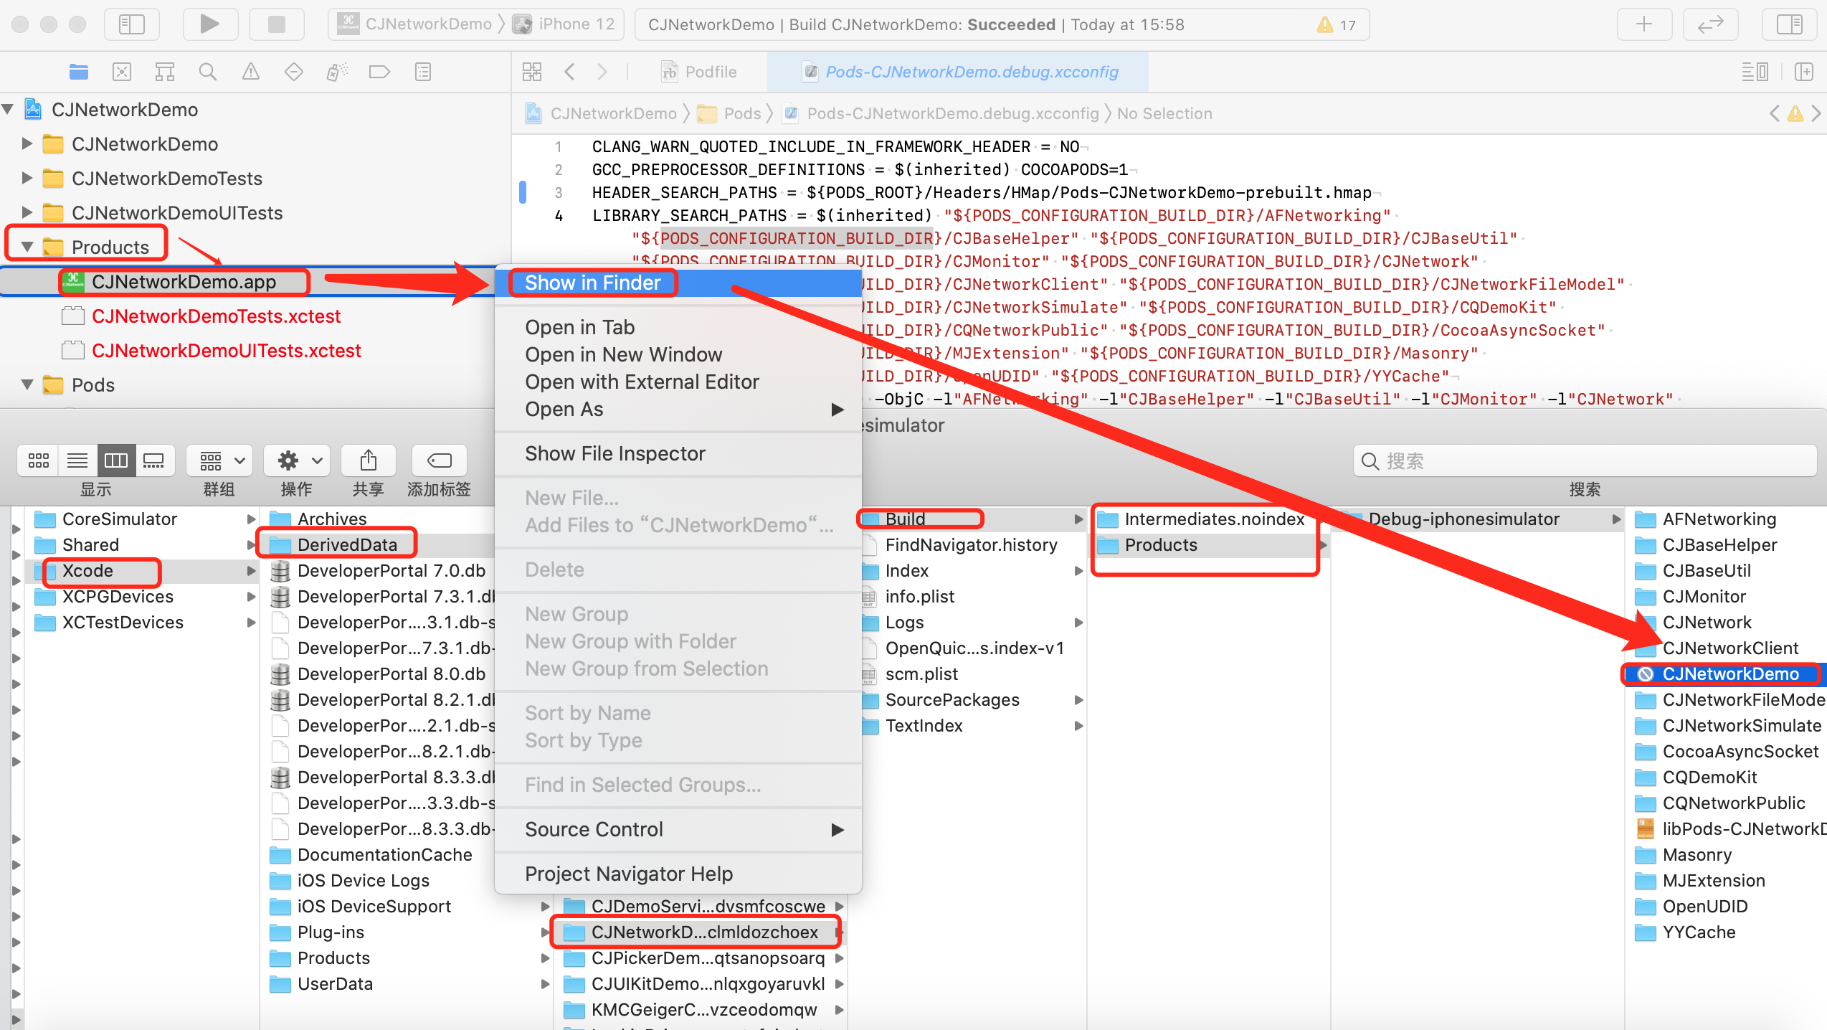Image resolution: width=1827 pixels, height=1030 pixels.
Task: Open the Project navigator folder icon
Action: point(79,72)
